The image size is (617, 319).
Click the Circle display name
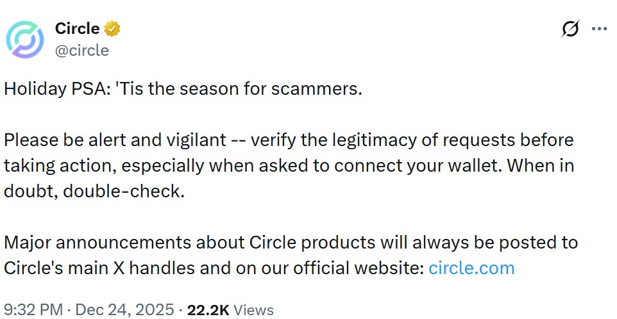[77, 29]
